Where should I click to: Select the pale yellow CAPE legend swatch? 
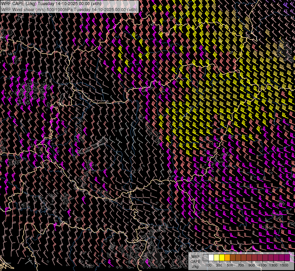[x=216, y=258]
